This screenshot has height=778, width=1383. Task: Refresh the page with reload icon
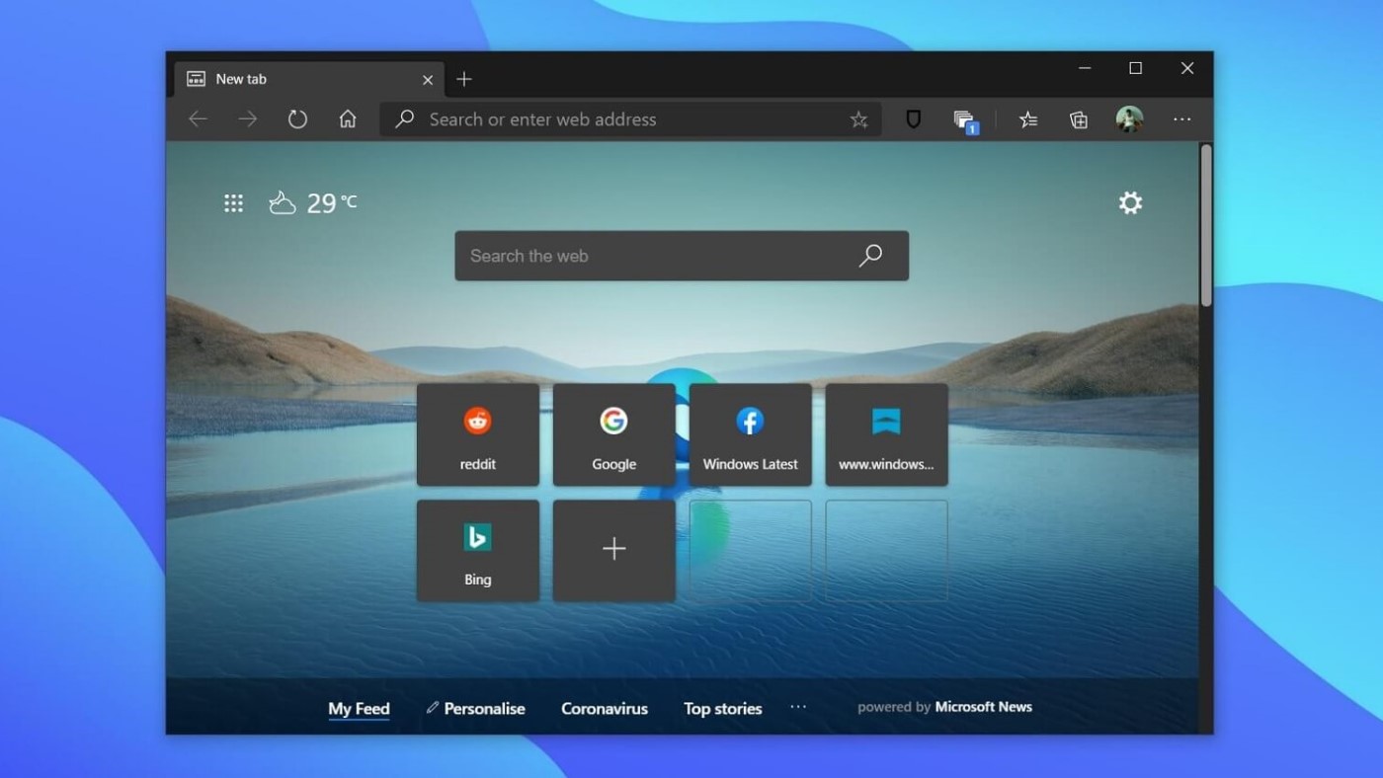coord(297,119)
